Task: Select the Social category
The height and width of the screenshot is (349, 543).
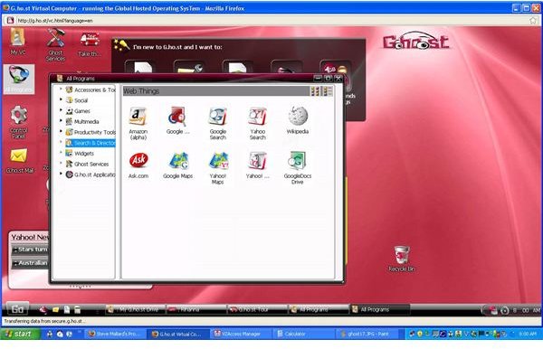Action: (x=77, y=100)
